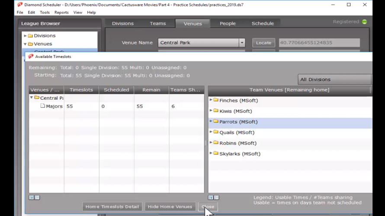Expand the Finches (MSoft) team node

pyautogui.click(x=211, y=100)
